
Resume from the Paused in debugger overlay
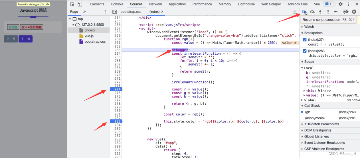coord(43,4)
